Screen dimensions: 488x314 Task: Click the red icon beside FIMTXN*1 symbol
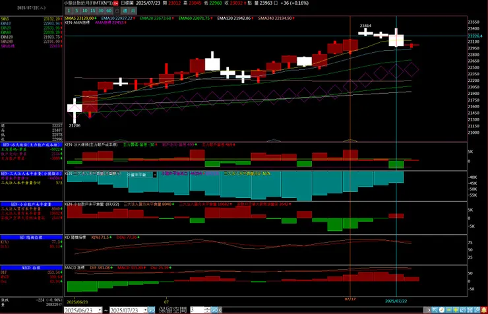point(116,3)
